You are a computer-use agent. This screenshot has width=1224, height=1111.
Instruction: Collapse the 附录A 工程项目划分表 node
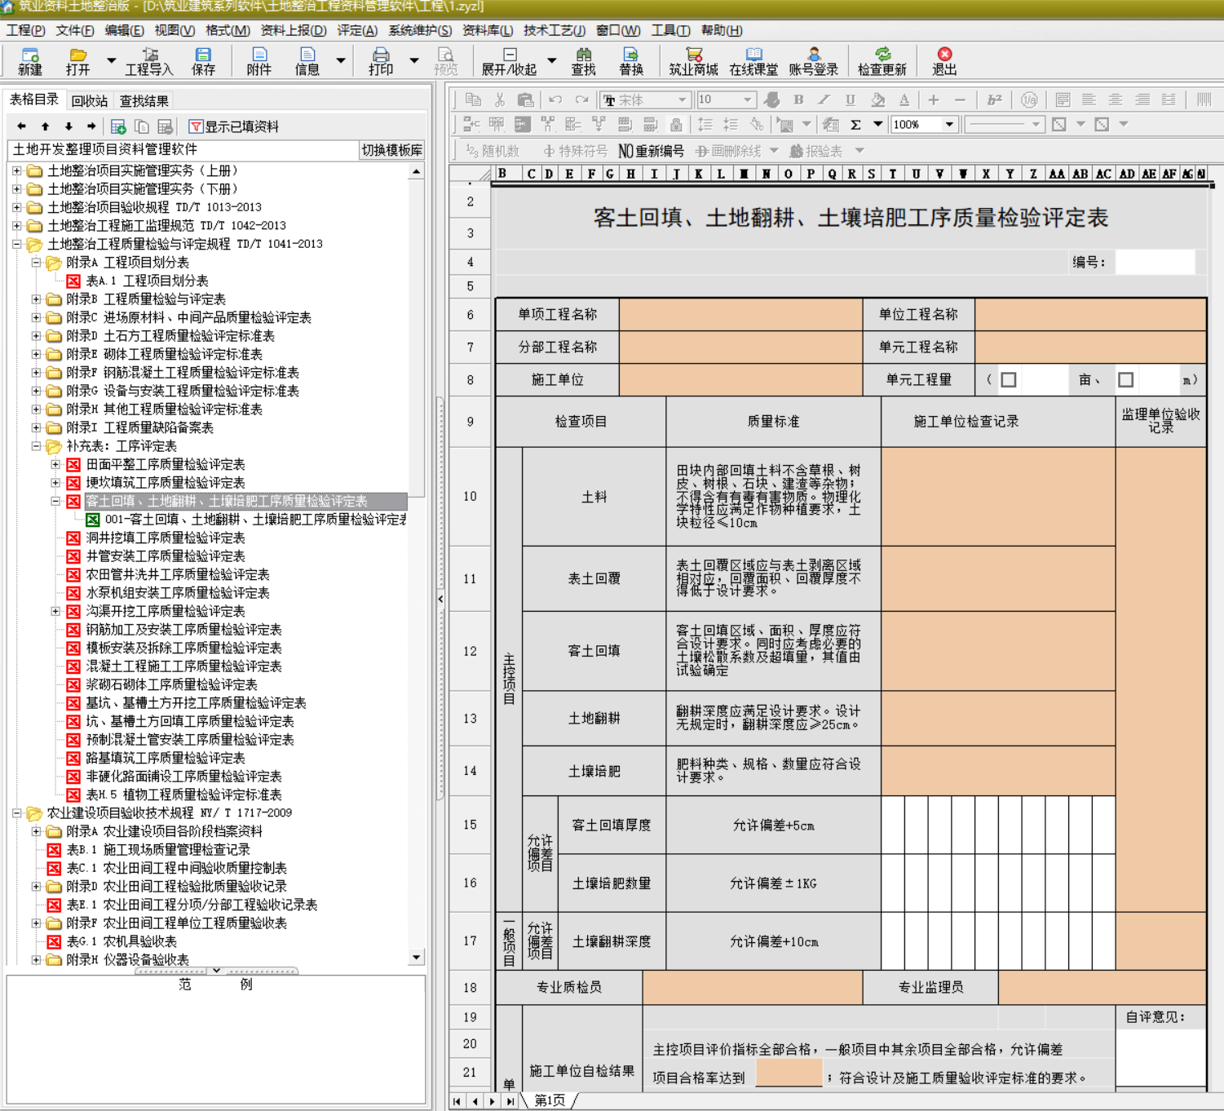coord(36,263)
